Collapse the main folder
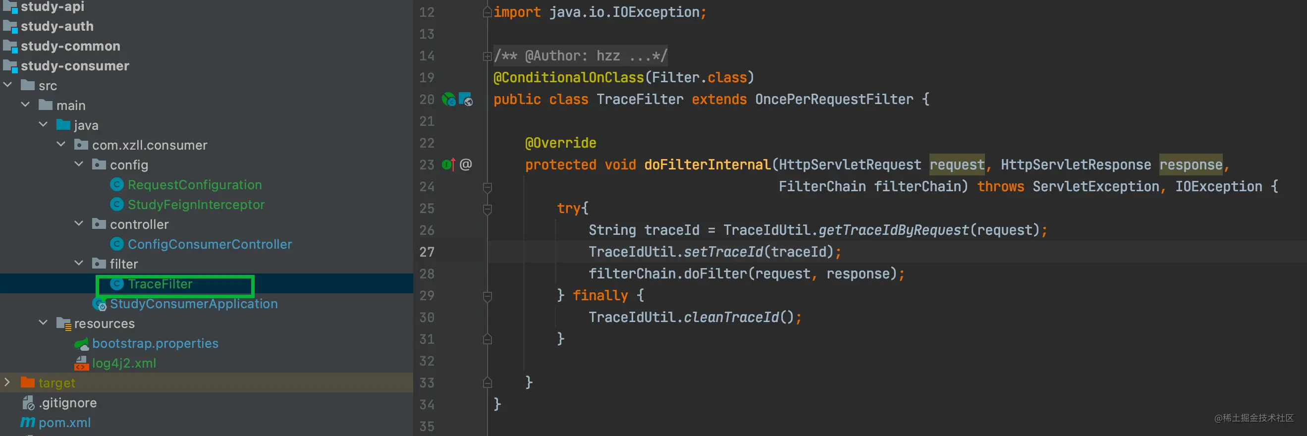1307x436 pixels. [x=25, y=105]
